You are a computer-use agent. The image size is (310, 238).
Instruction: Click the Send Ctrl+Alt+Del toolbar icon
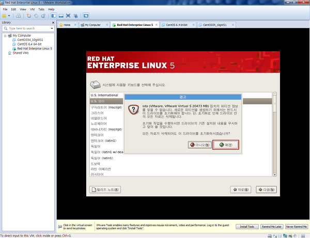[x=19, y=15]
